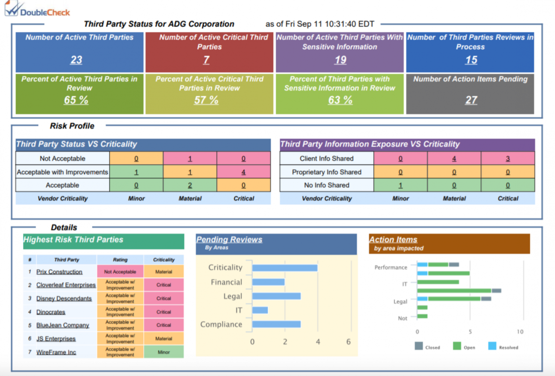Click the Legal label in Action Items chart
The width and height of the screenshot is (555, 376).
(400, 302)
